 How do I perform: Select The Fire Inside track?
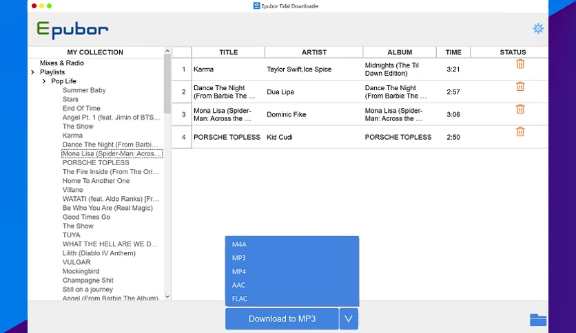[110, 171]
